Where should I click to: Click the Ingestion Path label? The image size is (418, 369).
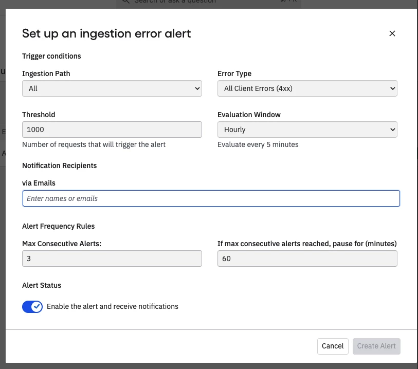click(46, 73)
